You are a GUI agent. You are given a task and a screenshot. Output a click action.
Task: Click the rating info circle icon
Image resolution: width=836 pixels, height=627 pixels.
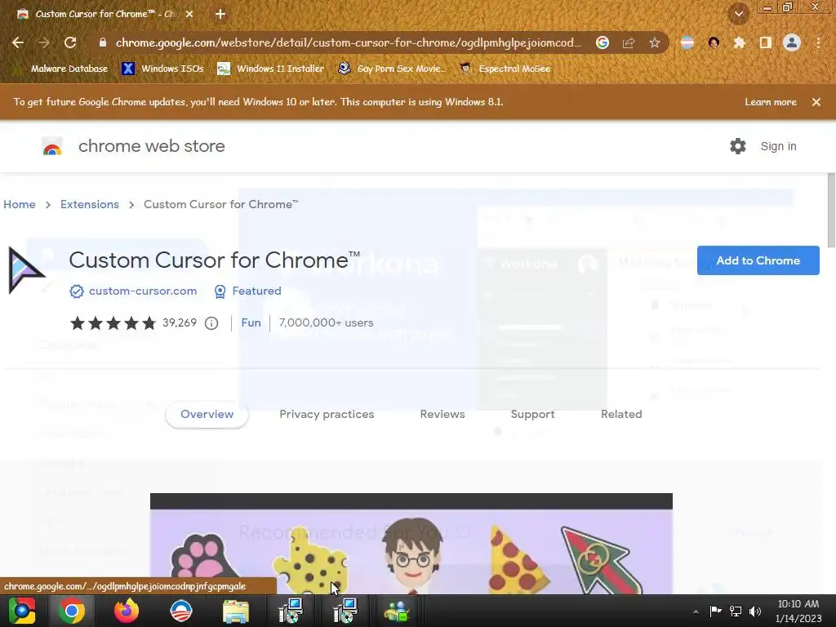(x=211, y=323)
